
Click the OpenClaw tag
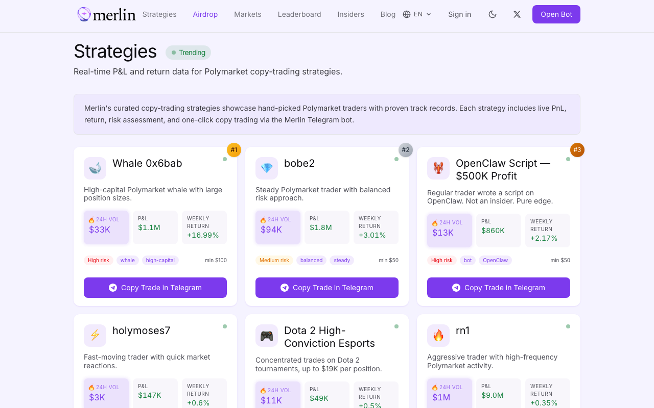[x=496, y=260]
